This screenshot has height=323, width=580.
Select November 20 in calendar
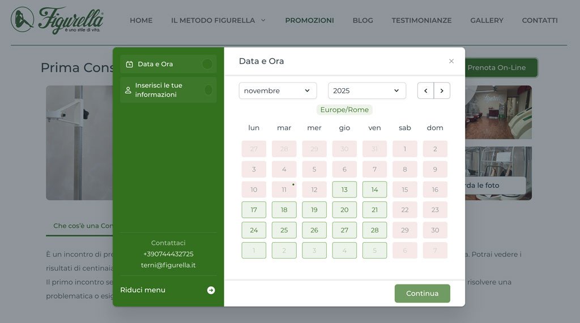click(x=344, y=210)
